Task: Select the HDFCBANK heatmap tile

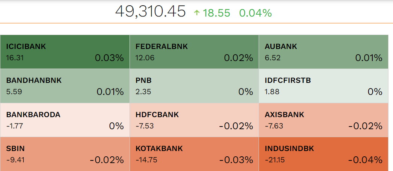Action: click(x=194, y=120)
